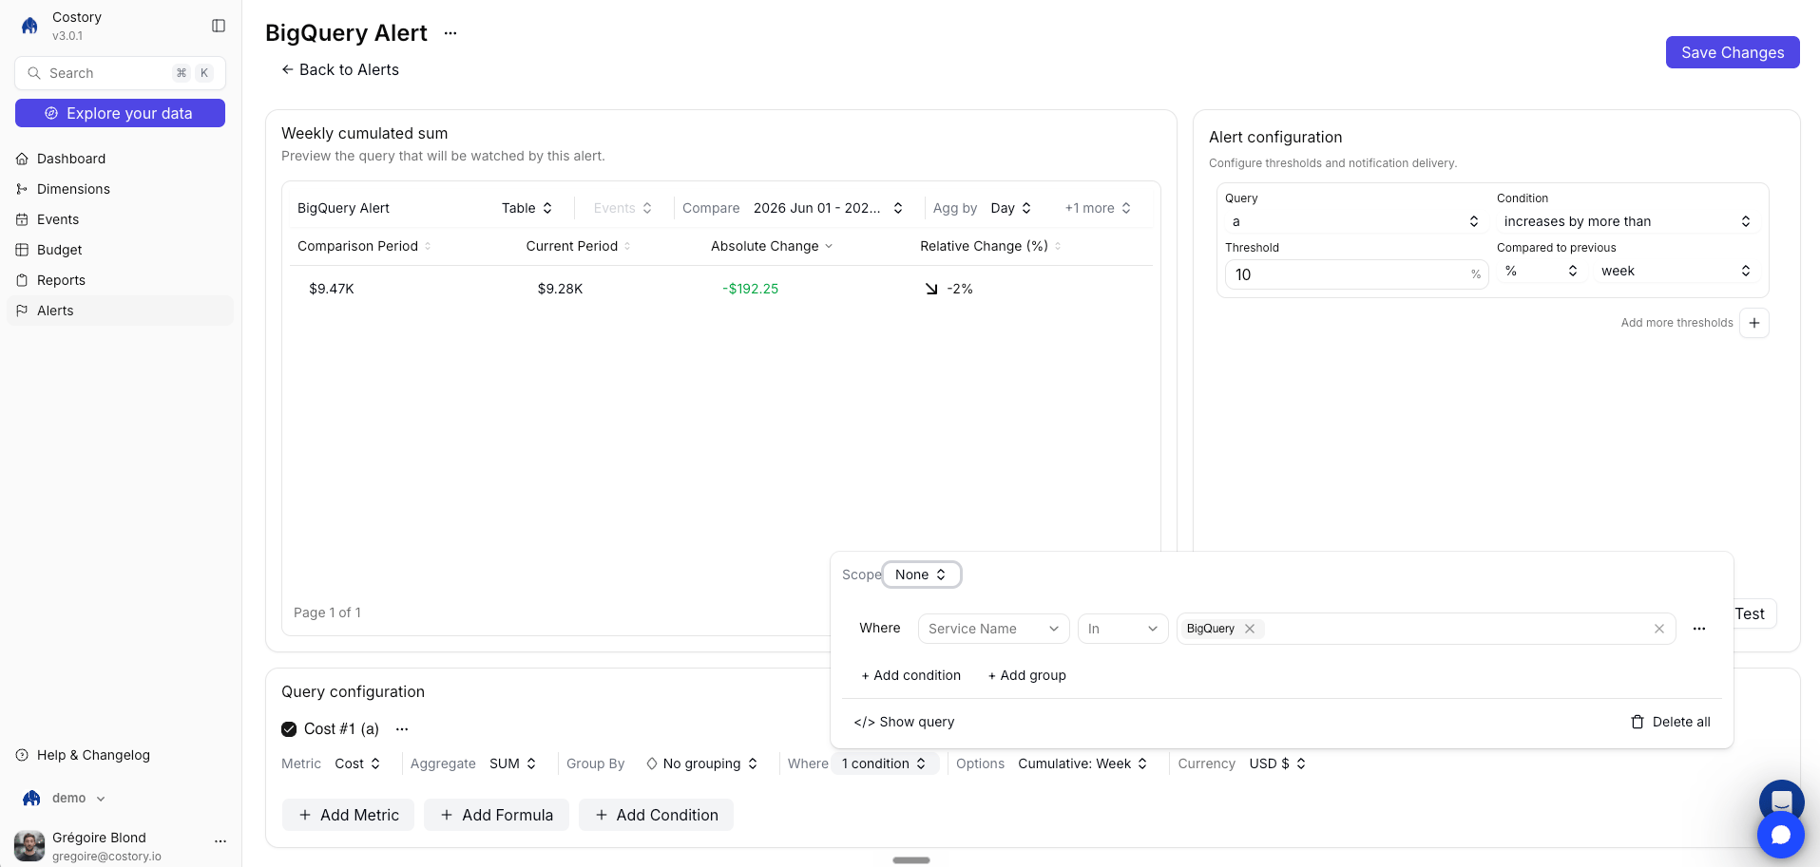This screenshot has height=867, width=1820.
Task: Open the Dimensions page
Action: click(x=121, y=189)
